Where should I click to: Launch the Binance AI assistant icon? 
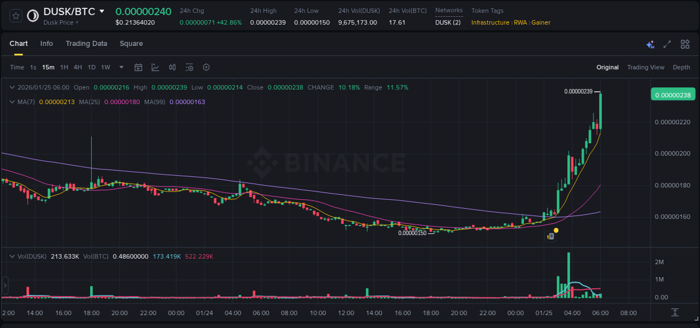(x=650, y=44)
